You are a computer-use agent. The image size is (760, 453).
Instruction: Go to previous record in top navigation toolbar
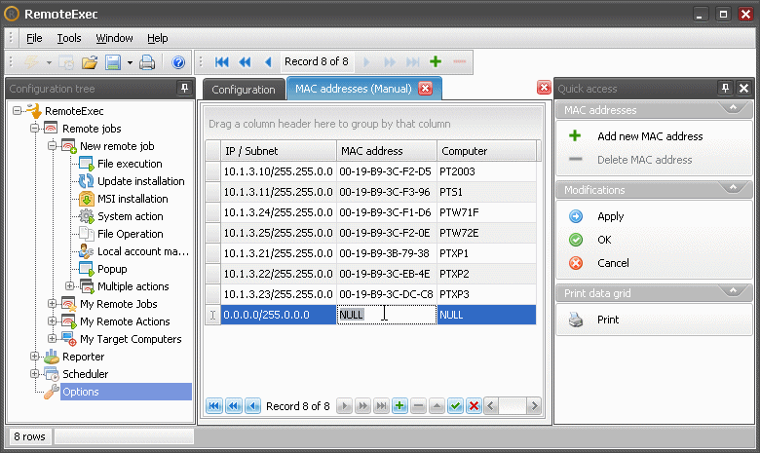point(268,61)
